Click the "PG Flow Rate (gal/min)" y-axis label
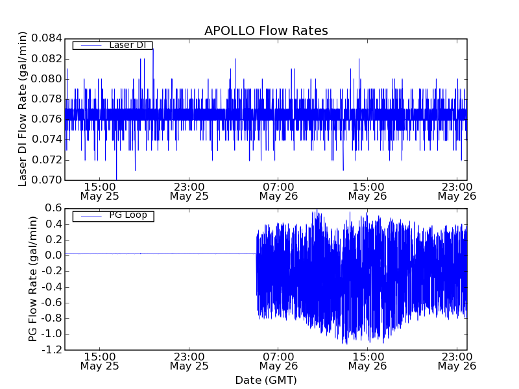The width and height of the screenshot is (519, 389). 32,279
